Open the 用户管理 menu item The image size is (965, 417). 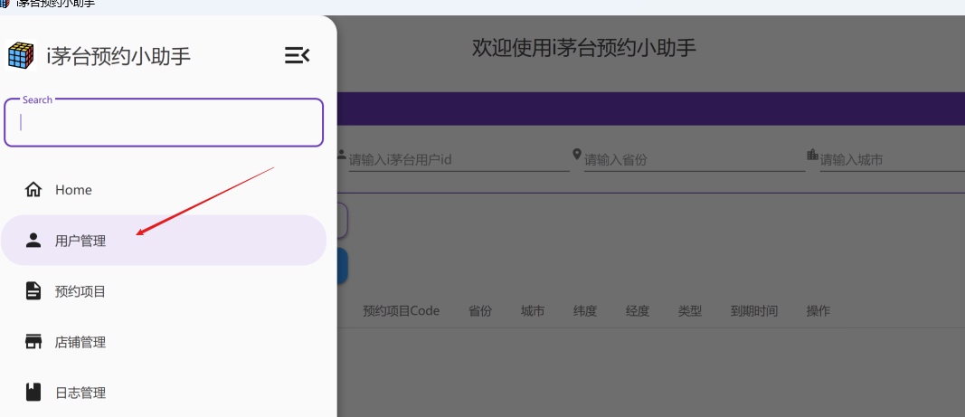[163, 241]
